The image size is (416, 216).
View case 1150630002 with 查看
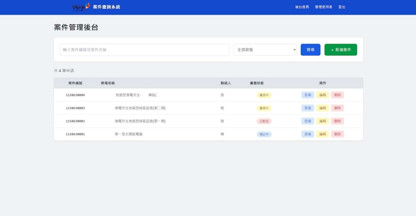tap(308, 121)
